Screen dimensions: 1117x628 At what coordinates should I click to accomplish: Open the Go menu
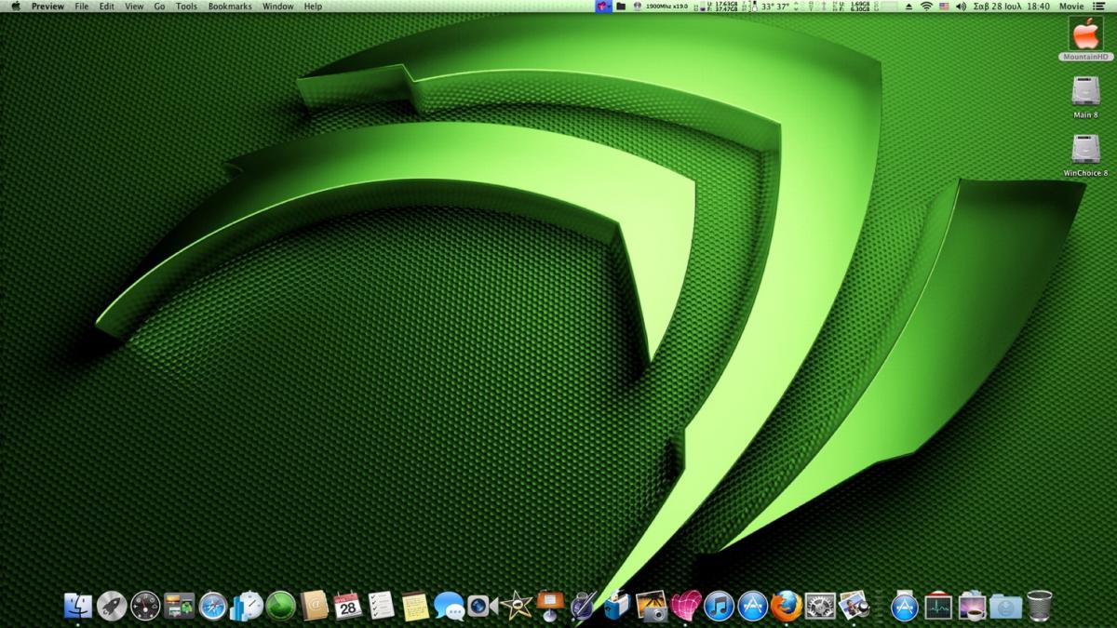[x=159, y=7]
